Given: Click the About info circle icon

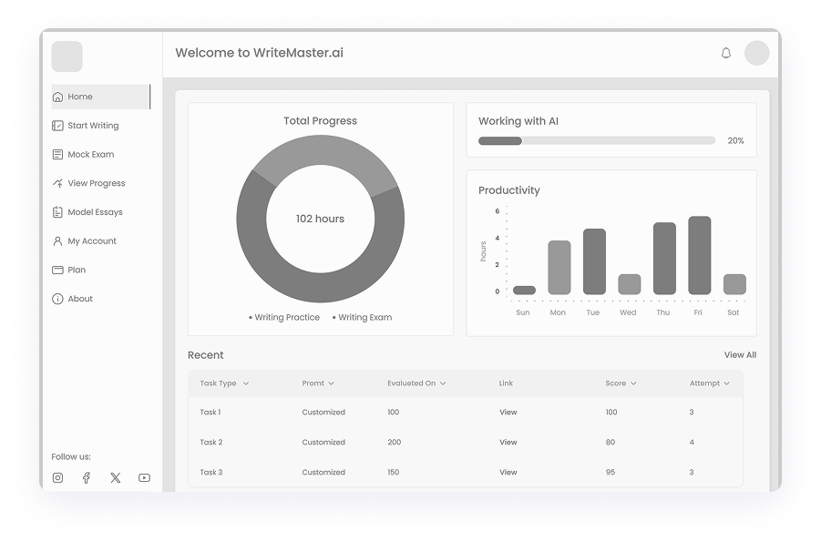Looking at the screenshot, I should (57, 299).
